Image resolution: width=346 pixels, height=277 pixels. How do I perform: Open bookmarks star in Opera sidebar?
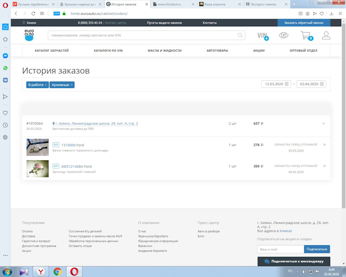(5, 39)
